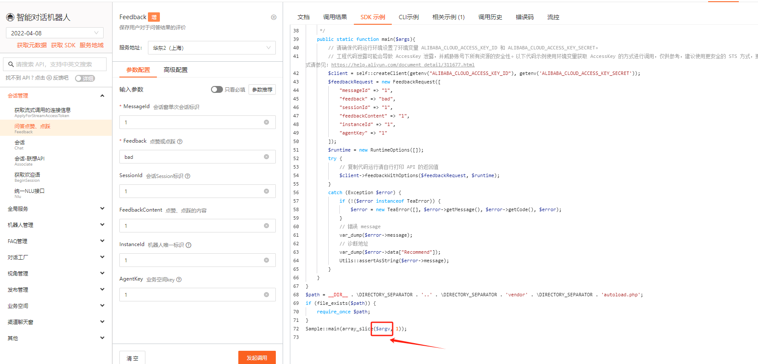Screen dimensions: 758x364
Task: Expand the 视角管理 section
Action: [102, 273]
